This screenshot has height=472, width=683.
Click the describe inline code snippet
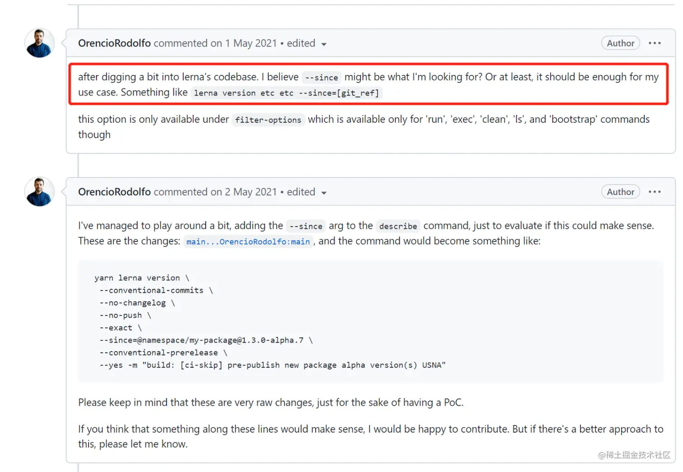(x=398, y=226)
